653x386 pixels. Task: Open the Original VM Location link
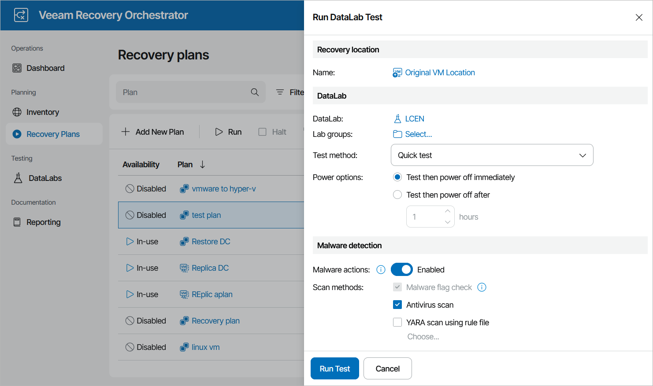click(440, 73)
